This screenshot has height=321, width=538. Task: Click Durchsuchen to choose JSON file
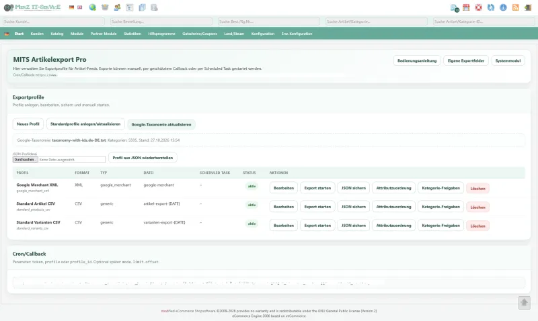pos(26,160)
